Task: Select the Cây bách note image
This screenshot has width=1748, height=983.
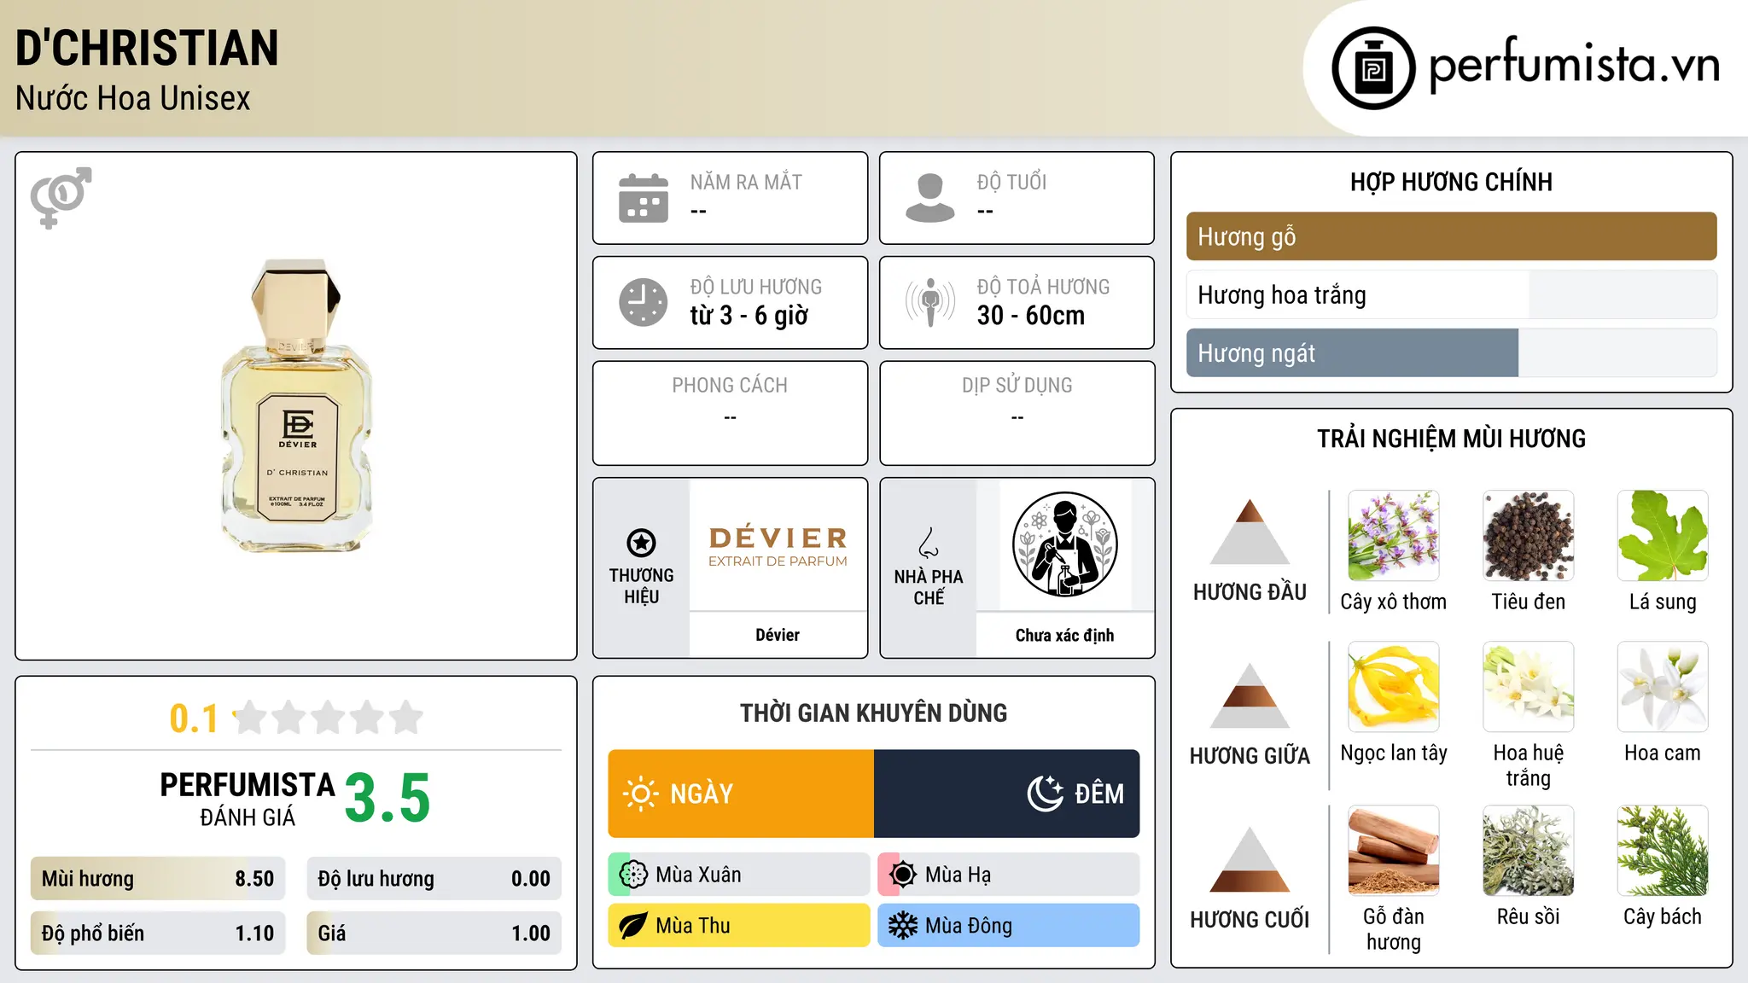Action: pyautogui.click(x=1663, y=851)
